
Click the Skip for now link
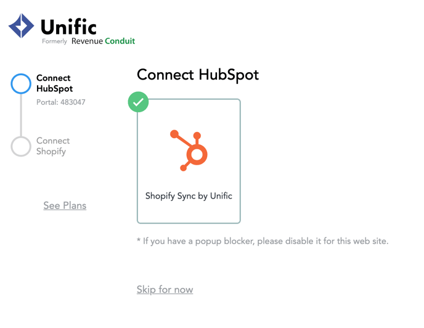[165, 289]
